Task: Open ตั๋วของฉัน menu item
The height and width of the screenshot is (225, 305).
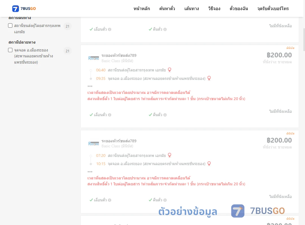Action: [x=239, y=8]
